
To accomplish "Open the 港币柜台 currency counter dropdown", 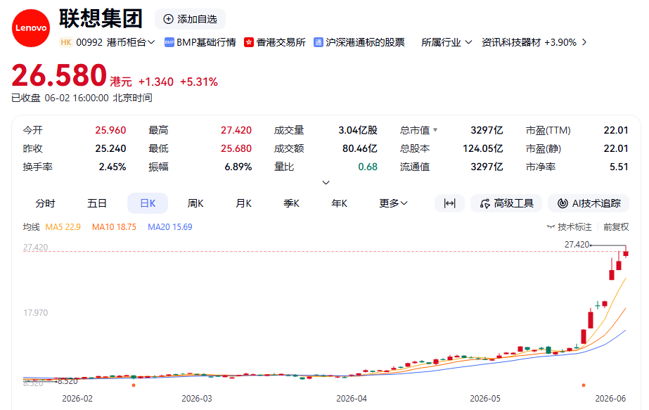I will coord(131,42).
